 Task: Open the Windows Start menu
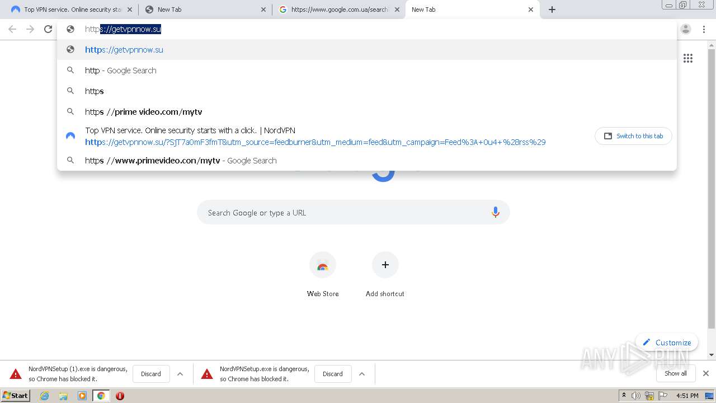click(x=16, y=395)
